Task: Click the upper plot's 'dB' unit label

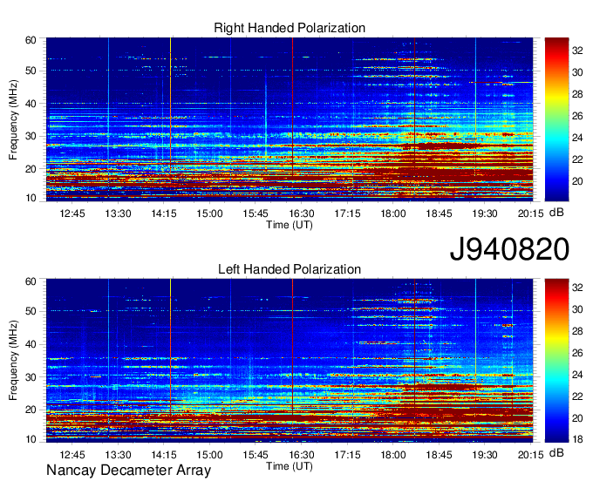Action: pyautogui.click(x=556, y=213)
